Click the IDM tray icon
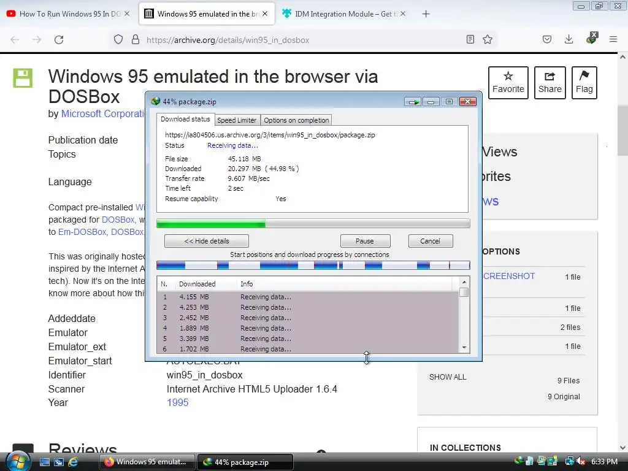Screen dimensions: 628x471 tap(519, 461)
